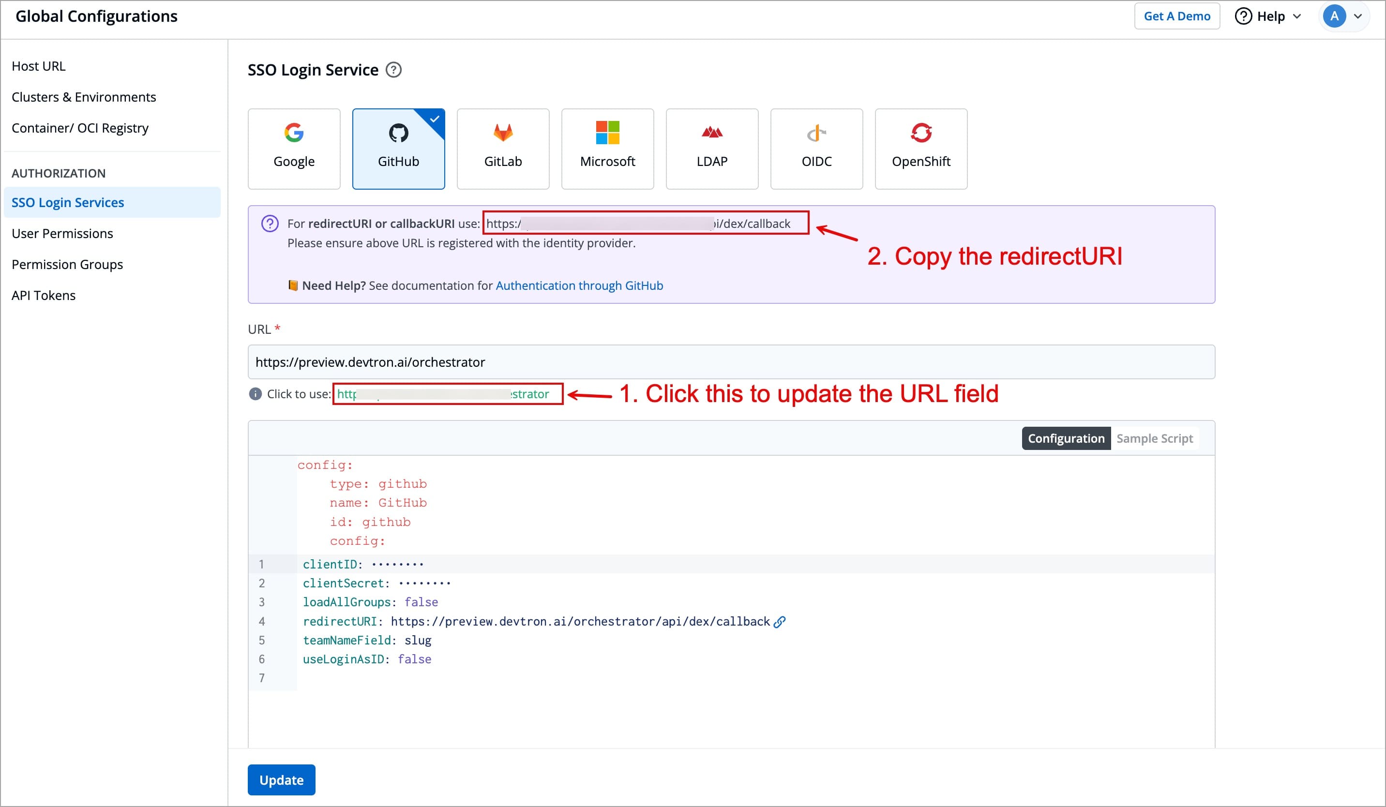Screen dimensions: 1386x807
Task: Click the info icon beside Click to use
Action: point(255,394)
